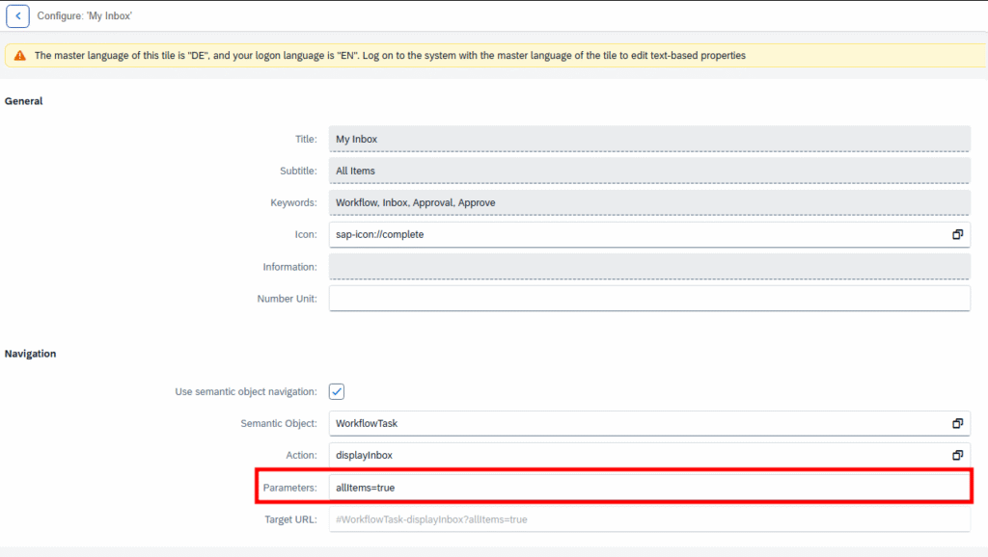Viewport: 988px width, 557px height.
Task: Open value help for Action field
Action: pos(957,455)
